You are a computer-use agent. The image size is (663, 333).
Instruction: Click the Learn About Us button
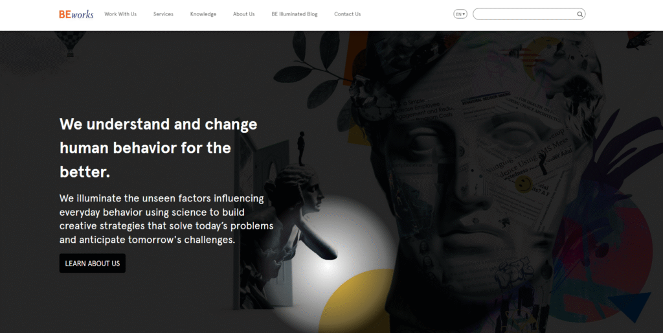point(92,263)
